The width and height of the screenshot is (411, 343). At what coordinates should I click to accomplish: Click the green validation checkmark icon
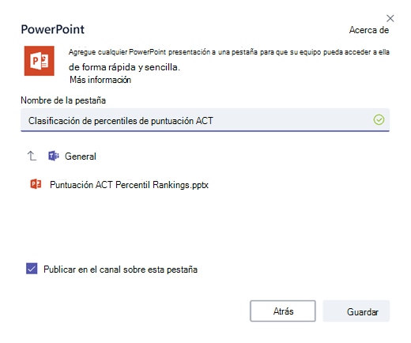(x=379, y=120)
